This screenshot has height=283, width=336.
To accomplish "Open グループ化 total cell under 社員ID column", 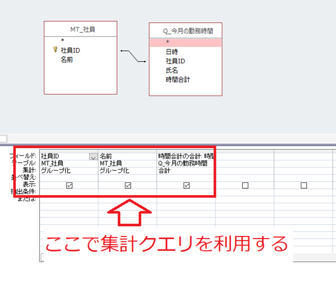I will (x=68, y=171).
